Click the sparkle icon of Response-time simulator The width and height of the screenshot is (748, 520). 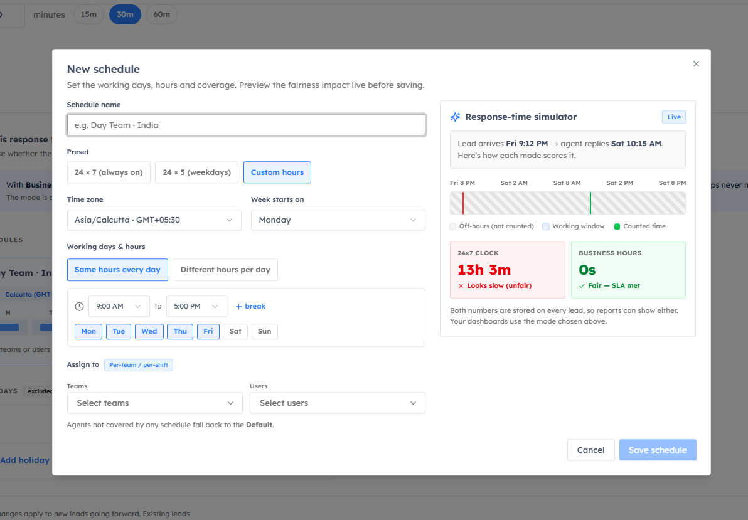tap(455, 117)
